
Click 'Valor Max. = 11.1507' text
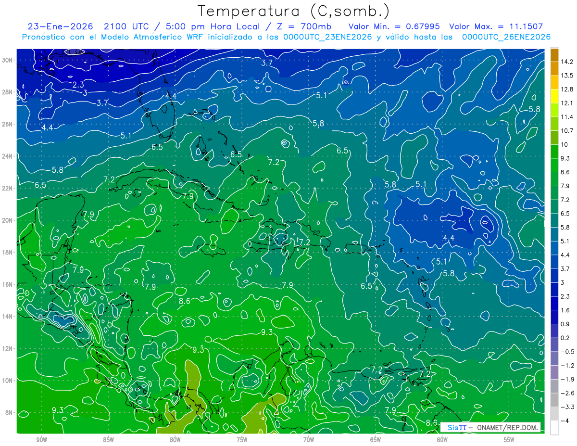(x=496, y=26)
